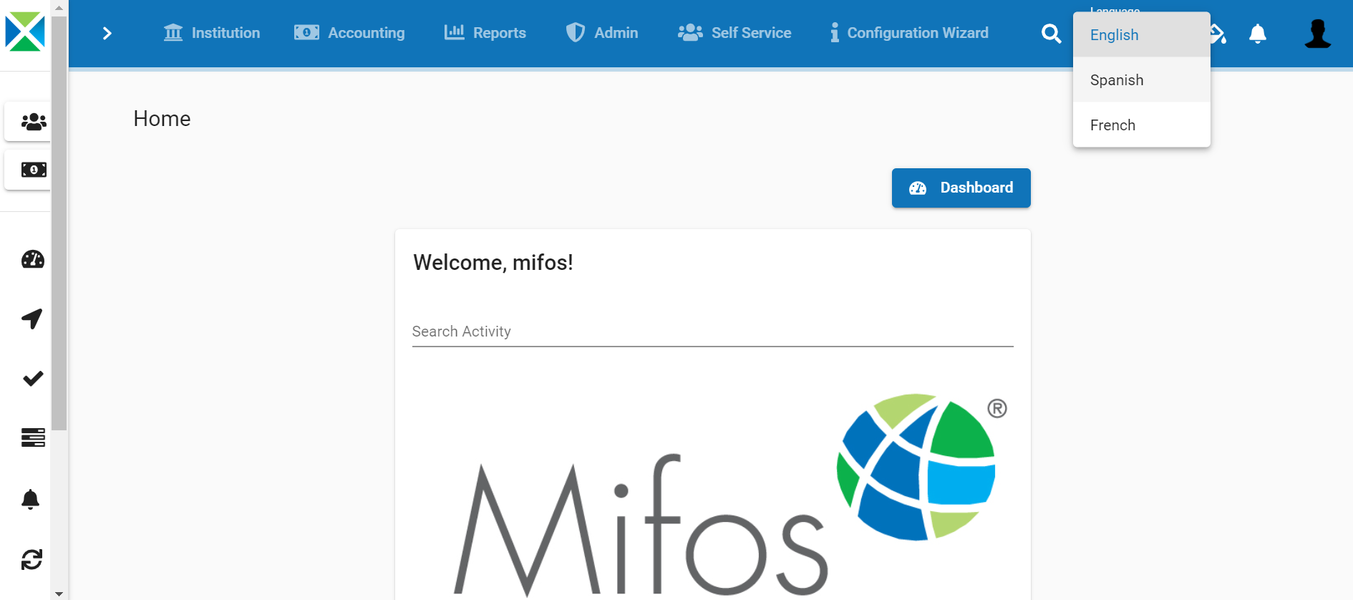Viewport: 1353px width, 600px height.
Task: Click the search magnifier icon
Action: click(x=1051, y=34)
